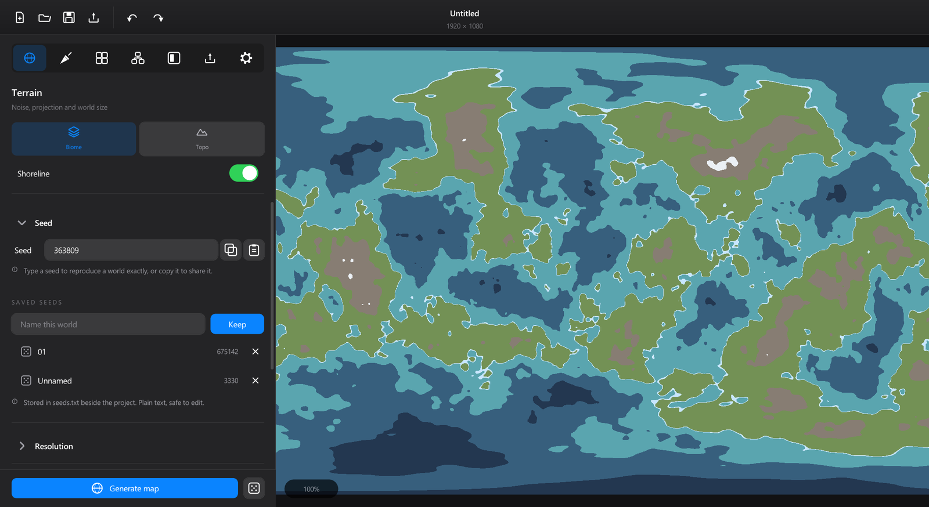
Task: Open the folder icon in top toolbar
Action: coord(44,17)
